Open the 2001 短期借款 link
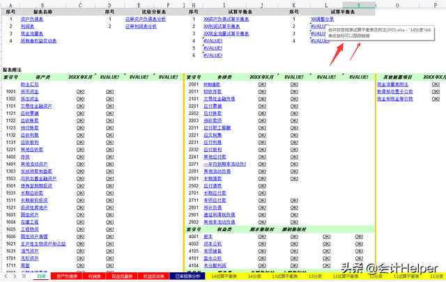Image resolution: width=446 pixels, height=282 pixels. (x=212, y=84)
